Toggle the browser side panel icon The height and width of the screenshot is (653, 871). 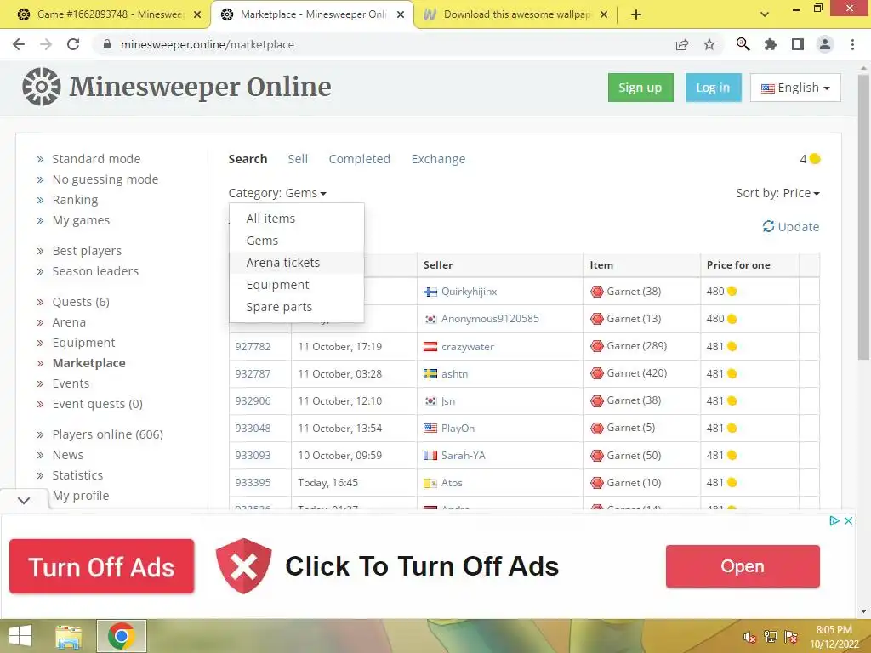click(x=798, y=44)
